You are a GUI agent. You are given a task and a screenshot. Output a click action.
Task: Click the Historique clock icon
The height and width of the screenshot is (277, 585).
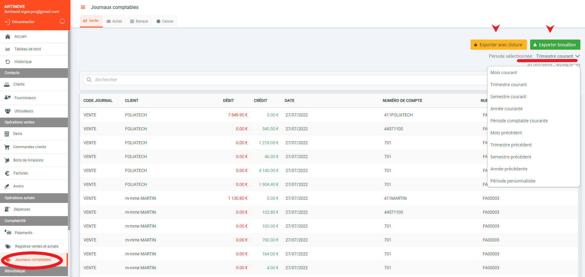tap(8, 62)
